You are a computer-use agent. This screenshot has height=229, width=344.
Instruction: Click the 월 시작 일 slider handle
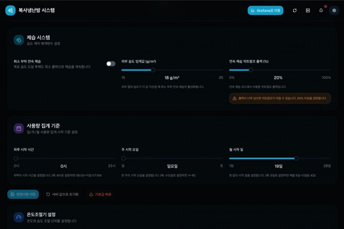coord(296,158)
